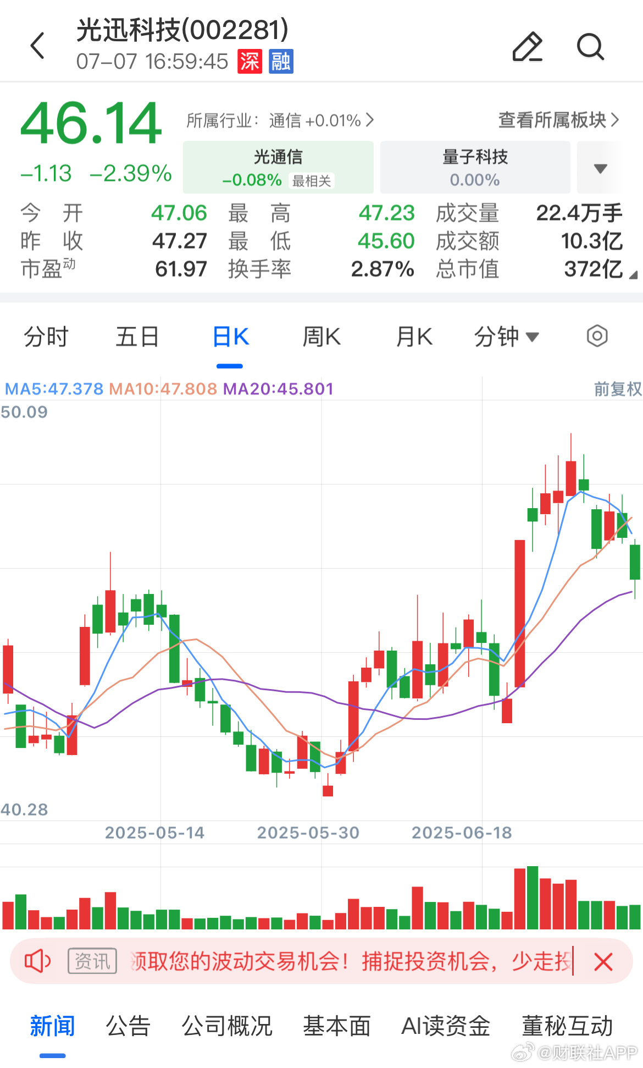Switch to 周K chart tab
The height and width of the screenshot is (1068, 643).
point(322,336)
